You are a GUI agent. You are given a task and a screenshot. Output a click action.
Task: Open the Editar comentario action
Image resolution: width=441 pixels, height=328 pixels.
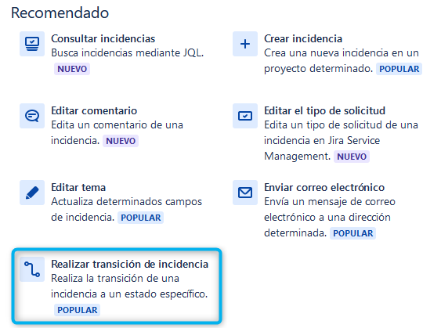[x=94, y=110]
